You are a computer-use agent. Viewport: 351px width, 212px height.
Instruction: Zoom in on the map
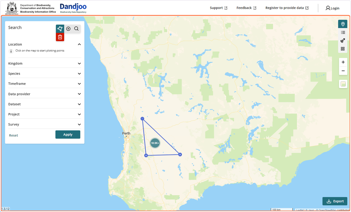(x=343, y=62)
